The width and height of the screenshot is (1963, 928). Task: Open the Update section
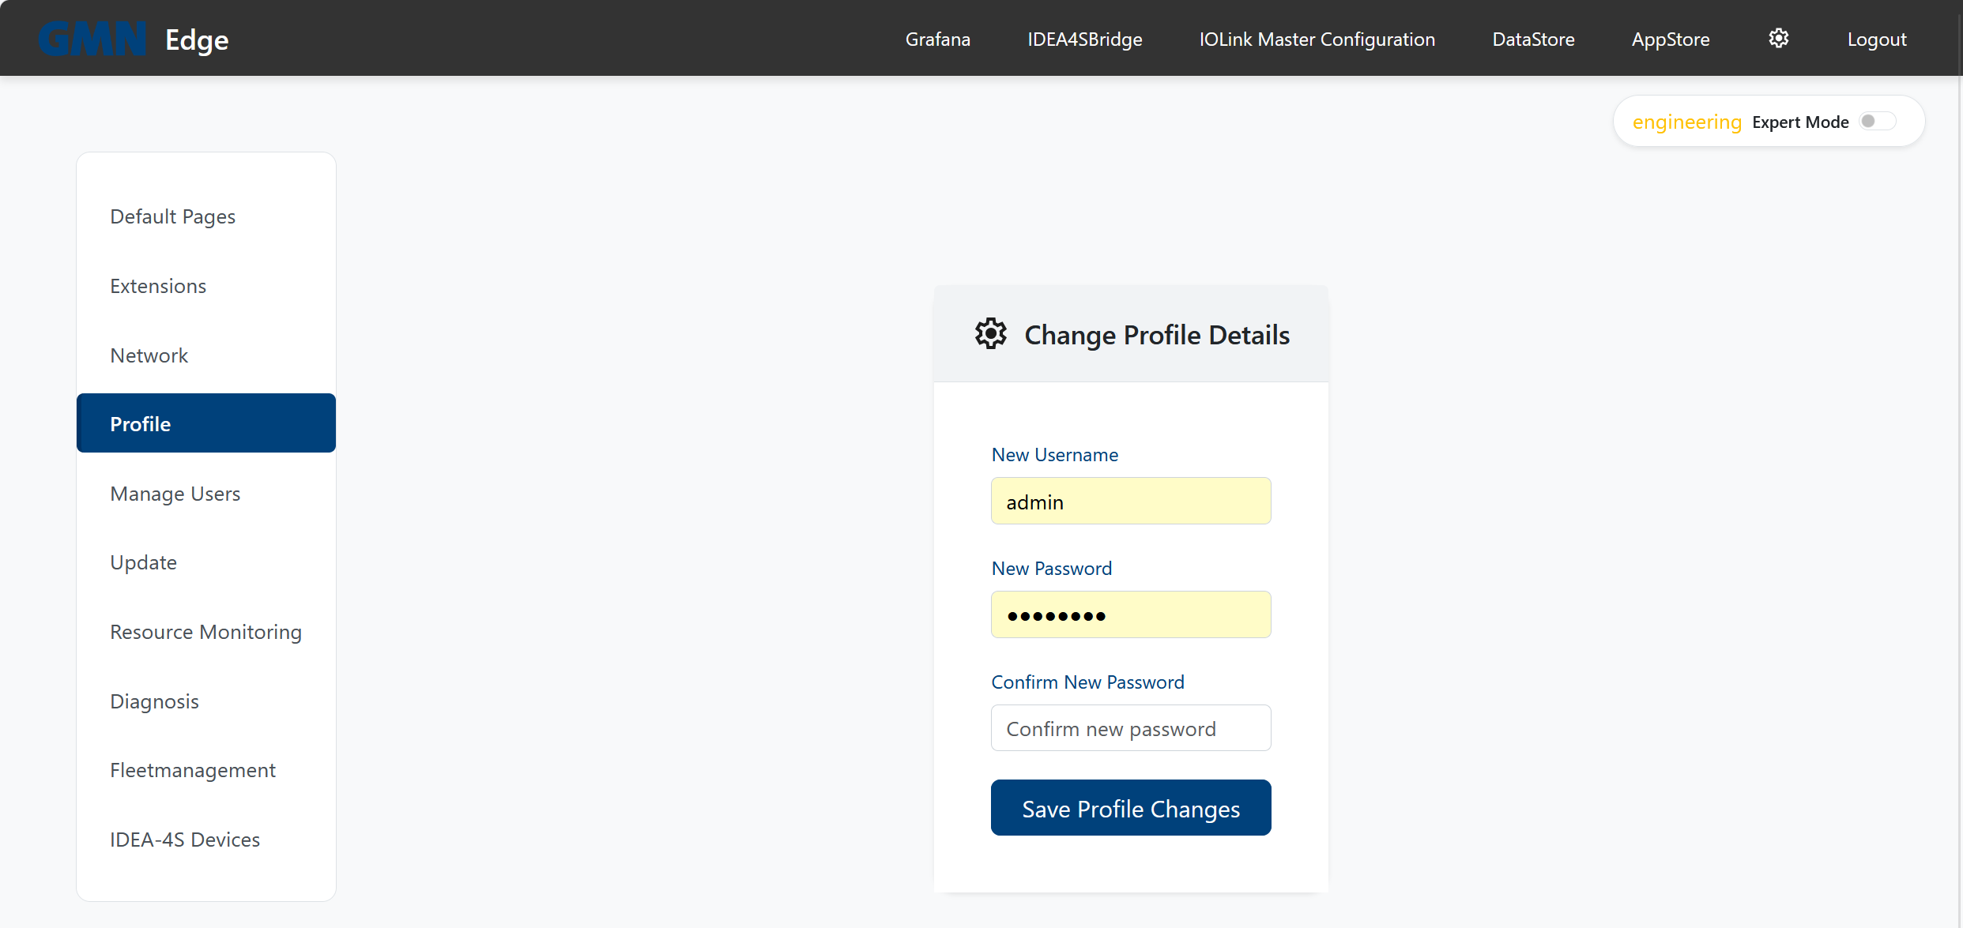(x=143, y=562)
